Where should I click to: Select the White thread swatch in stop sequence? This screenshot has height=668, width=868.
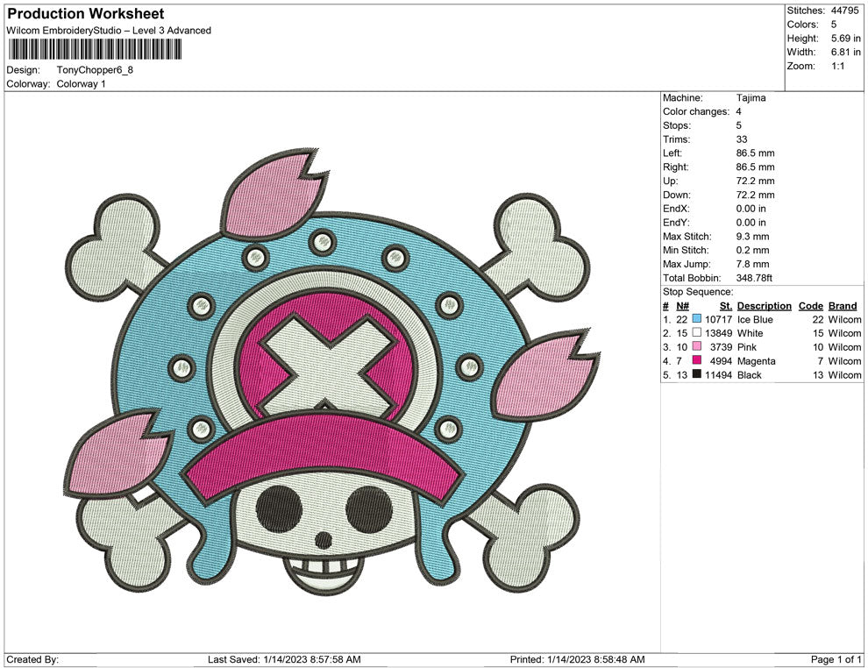(x=699, y=334)
